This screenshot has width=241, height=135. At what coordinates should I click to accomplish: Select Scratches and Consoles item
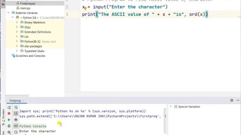click(x=31, y=56)
